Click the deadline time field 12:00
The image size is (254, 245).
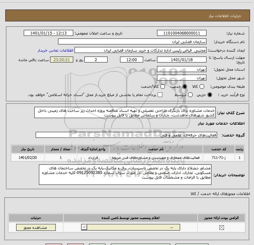[132, 60]
